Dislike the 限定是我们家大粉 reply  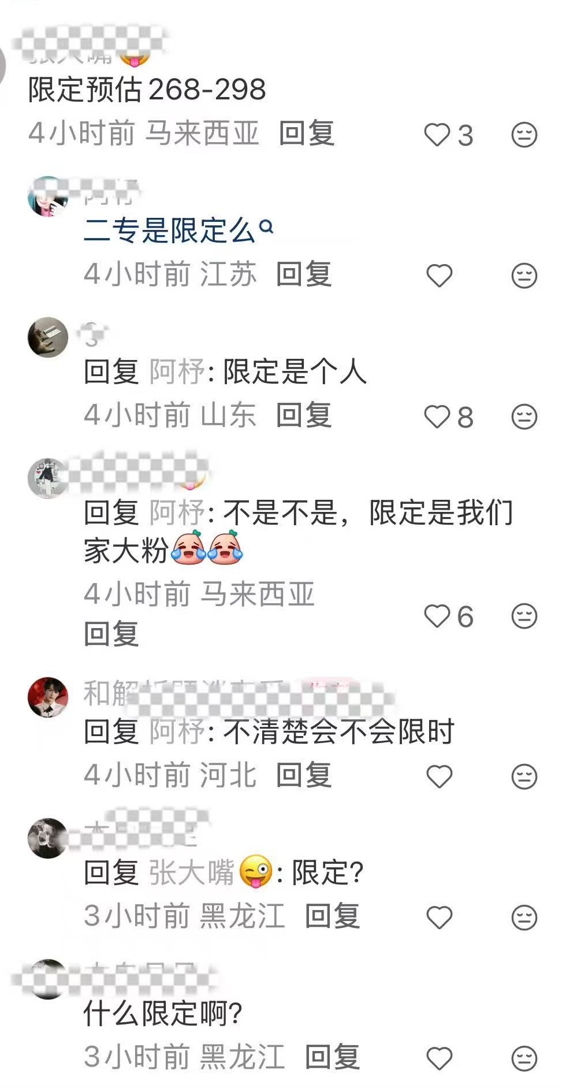click(x=524, y=616)
